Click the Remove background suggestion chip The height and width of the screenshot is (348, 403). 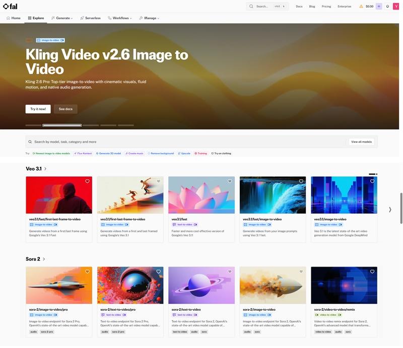tap(161, 153)
